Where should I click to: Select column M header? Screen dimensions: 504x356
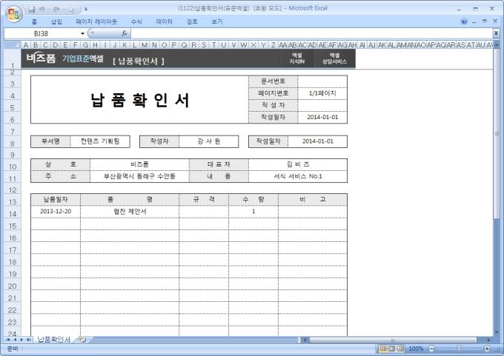pos(145,45)
